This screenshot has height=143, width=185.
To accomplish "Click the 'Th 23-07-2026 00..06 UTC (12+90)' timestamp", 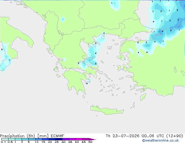I will [144, 136].
